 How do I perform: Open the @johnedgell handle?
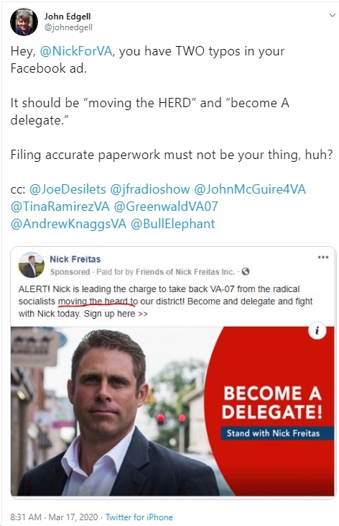point(68,27)
